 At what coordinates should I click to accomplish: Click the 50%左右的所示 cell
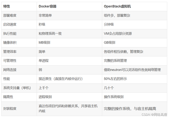point(134,79)
